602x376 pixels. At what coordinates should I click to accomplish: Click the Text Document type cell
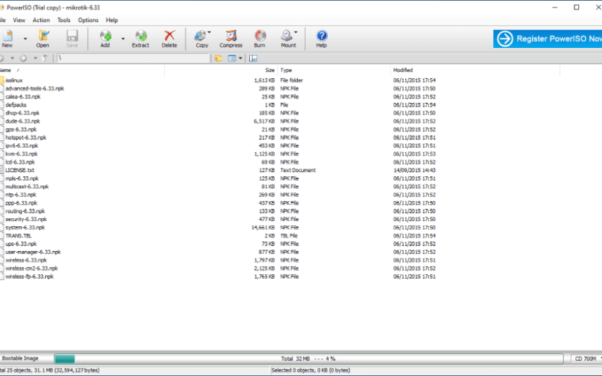point(298,171)
